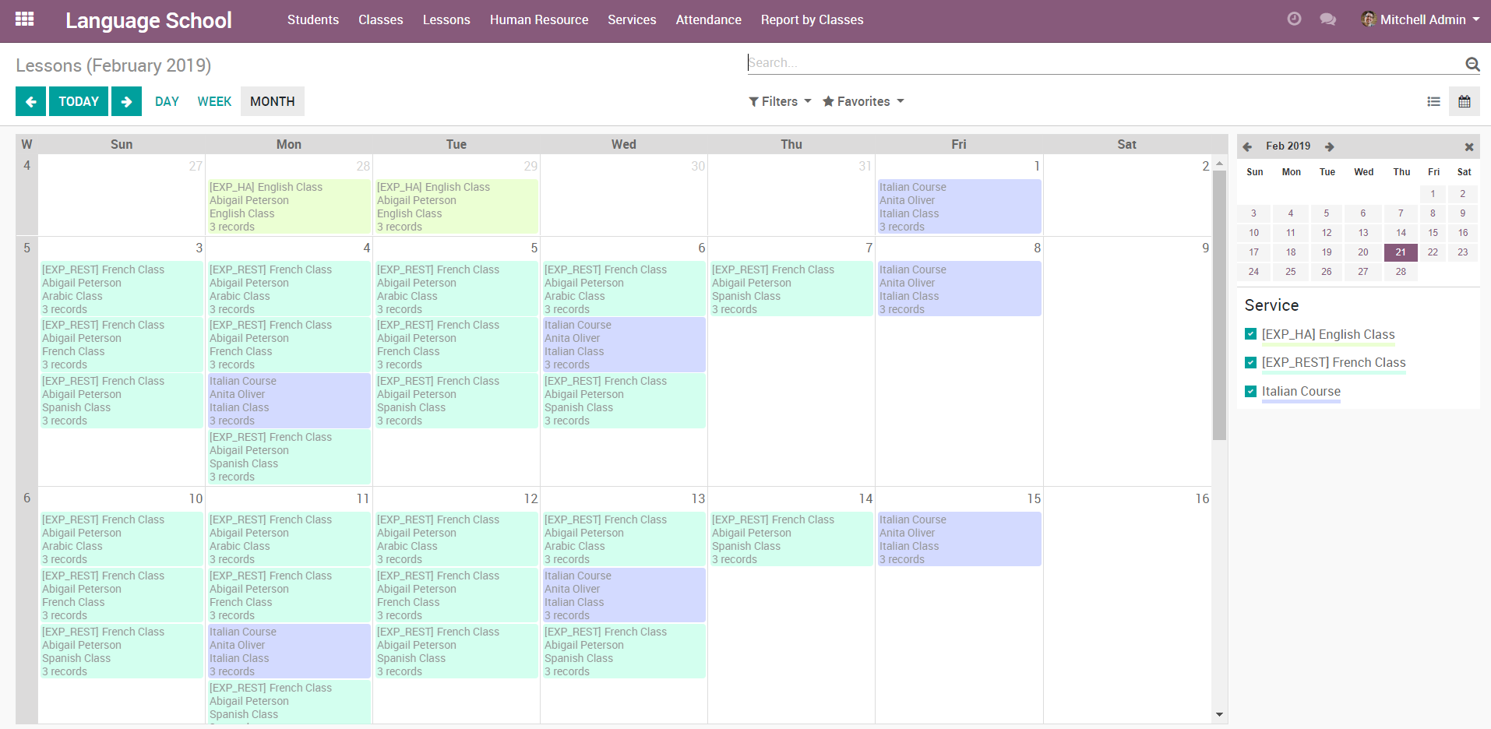Click the search magnifier icon

point(1472,64)
